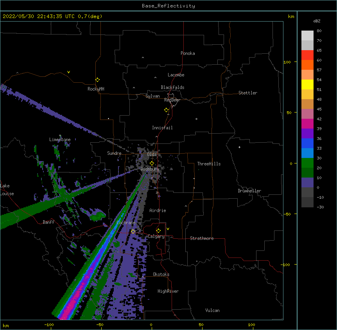Select the orange 60-57 dBZ legend swatch
This screenshot has height=330, width=337.
click(x=307, y=65)
